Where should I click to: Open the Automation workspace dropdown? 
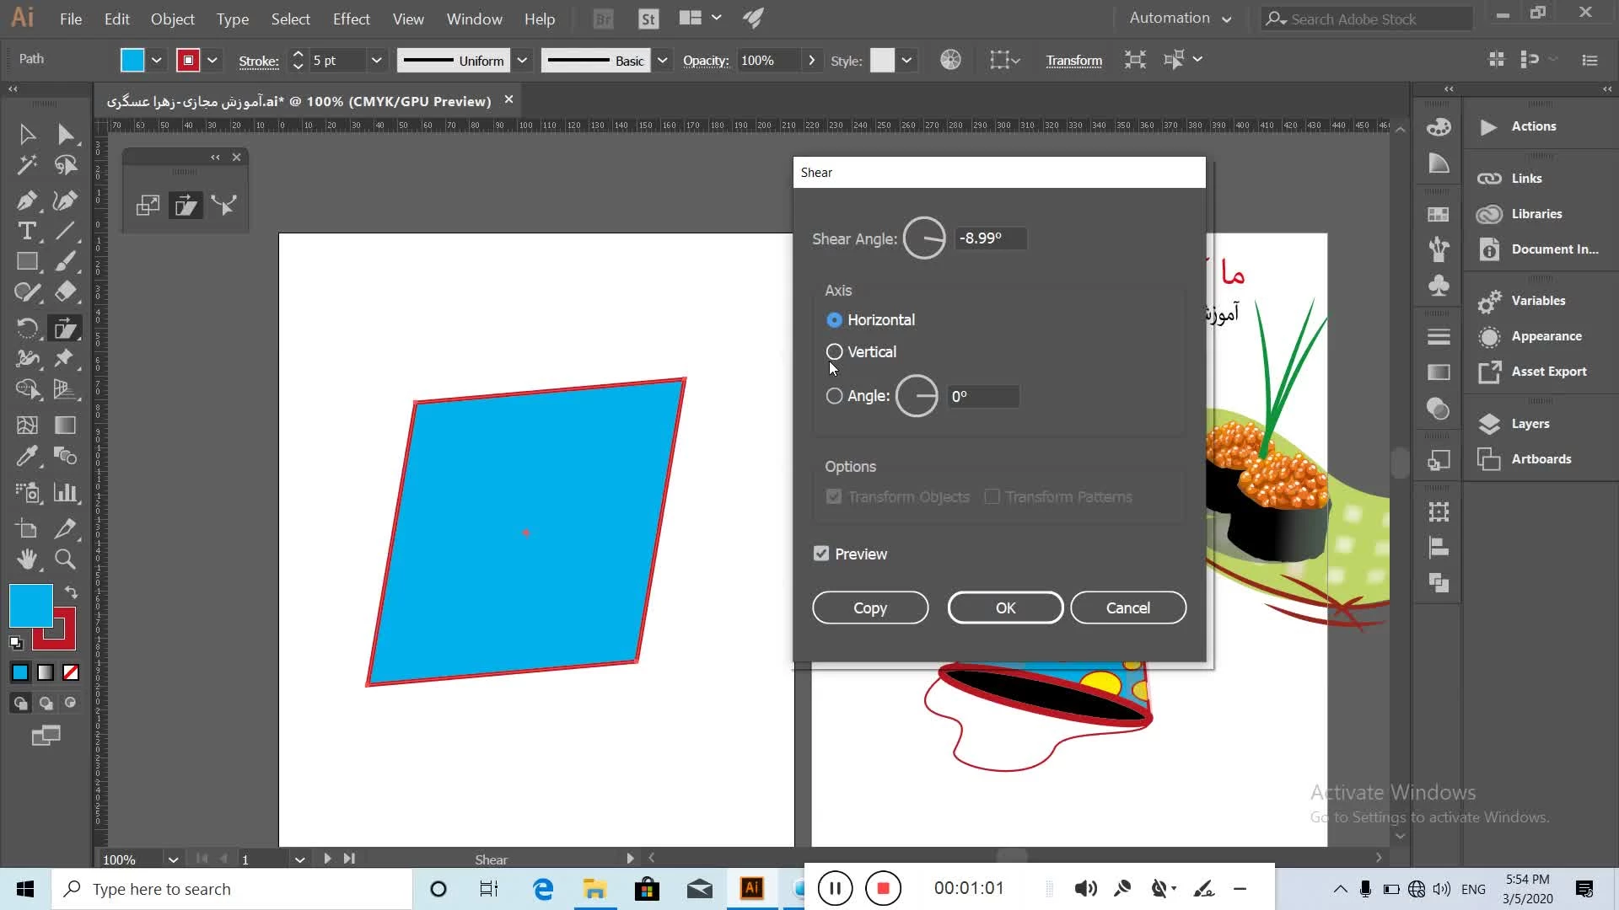point(1180,18)
